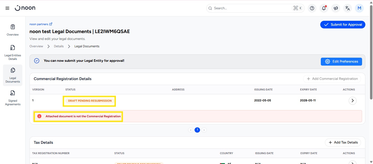Select Signed Agreements in sidebar
The height and width of the screenshot is (164, 373).
pos(13,98)
